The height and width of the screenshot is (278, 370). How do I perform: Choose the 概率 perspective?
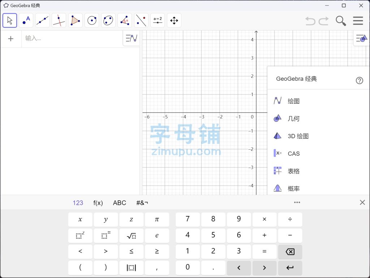click(319, 188)
